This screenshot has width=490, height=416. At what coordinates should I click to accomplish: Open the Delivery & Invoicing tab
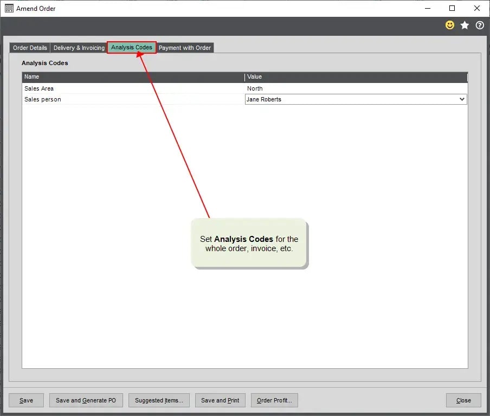point(79,48)
